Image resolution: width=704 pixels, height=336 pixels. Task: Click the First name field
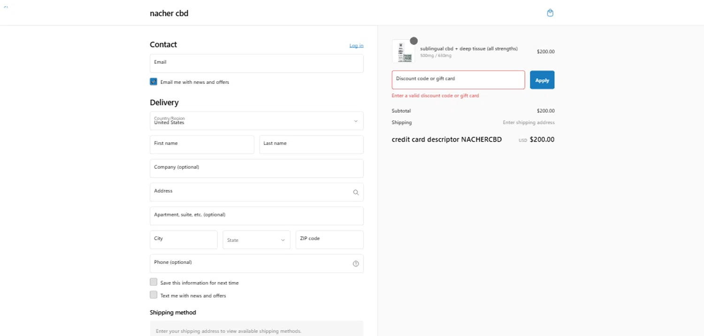click(x=202, y=145)
